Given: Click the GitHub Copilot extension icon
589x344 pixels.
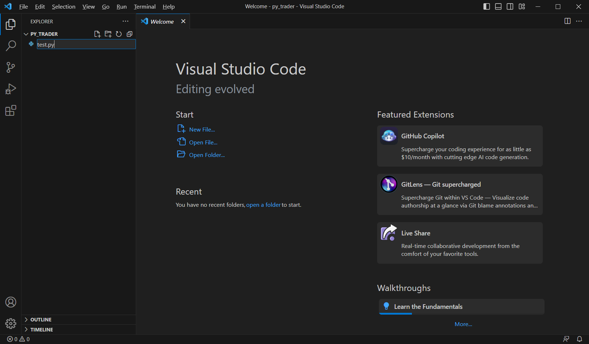Looking at the screenshot, I should pos(389,136).
